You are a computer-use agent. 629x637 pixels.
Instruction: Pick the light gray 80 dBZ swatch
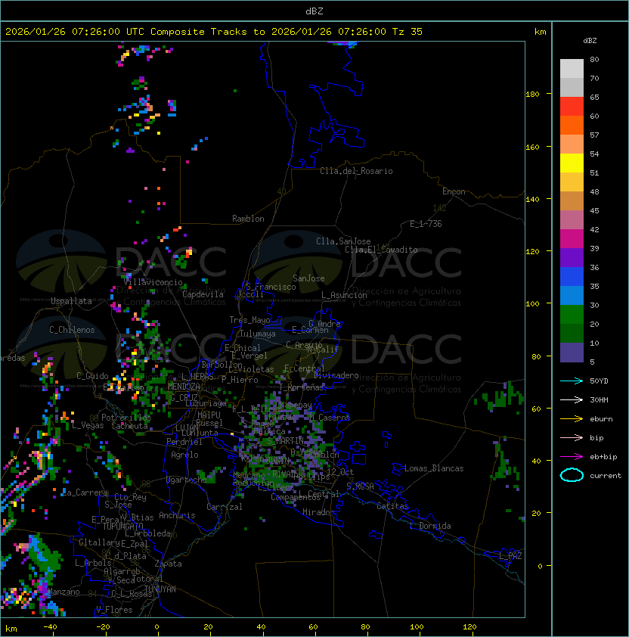(572, 68)
